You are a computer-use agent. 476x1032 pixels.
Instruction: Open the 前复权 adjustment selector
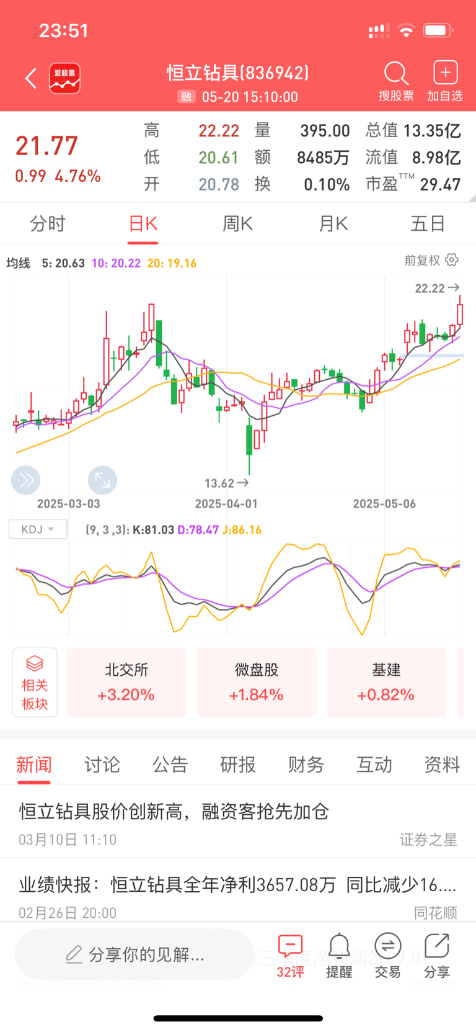pyautogui.click(x=422, y=260)
